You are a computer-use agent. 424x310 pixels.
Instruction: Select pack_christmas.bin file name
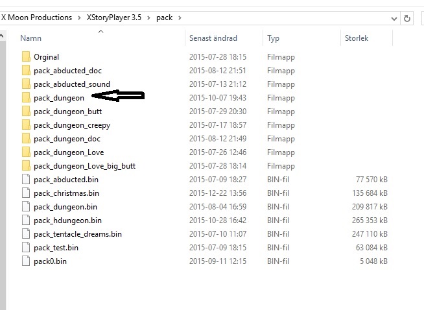point(66,193)
